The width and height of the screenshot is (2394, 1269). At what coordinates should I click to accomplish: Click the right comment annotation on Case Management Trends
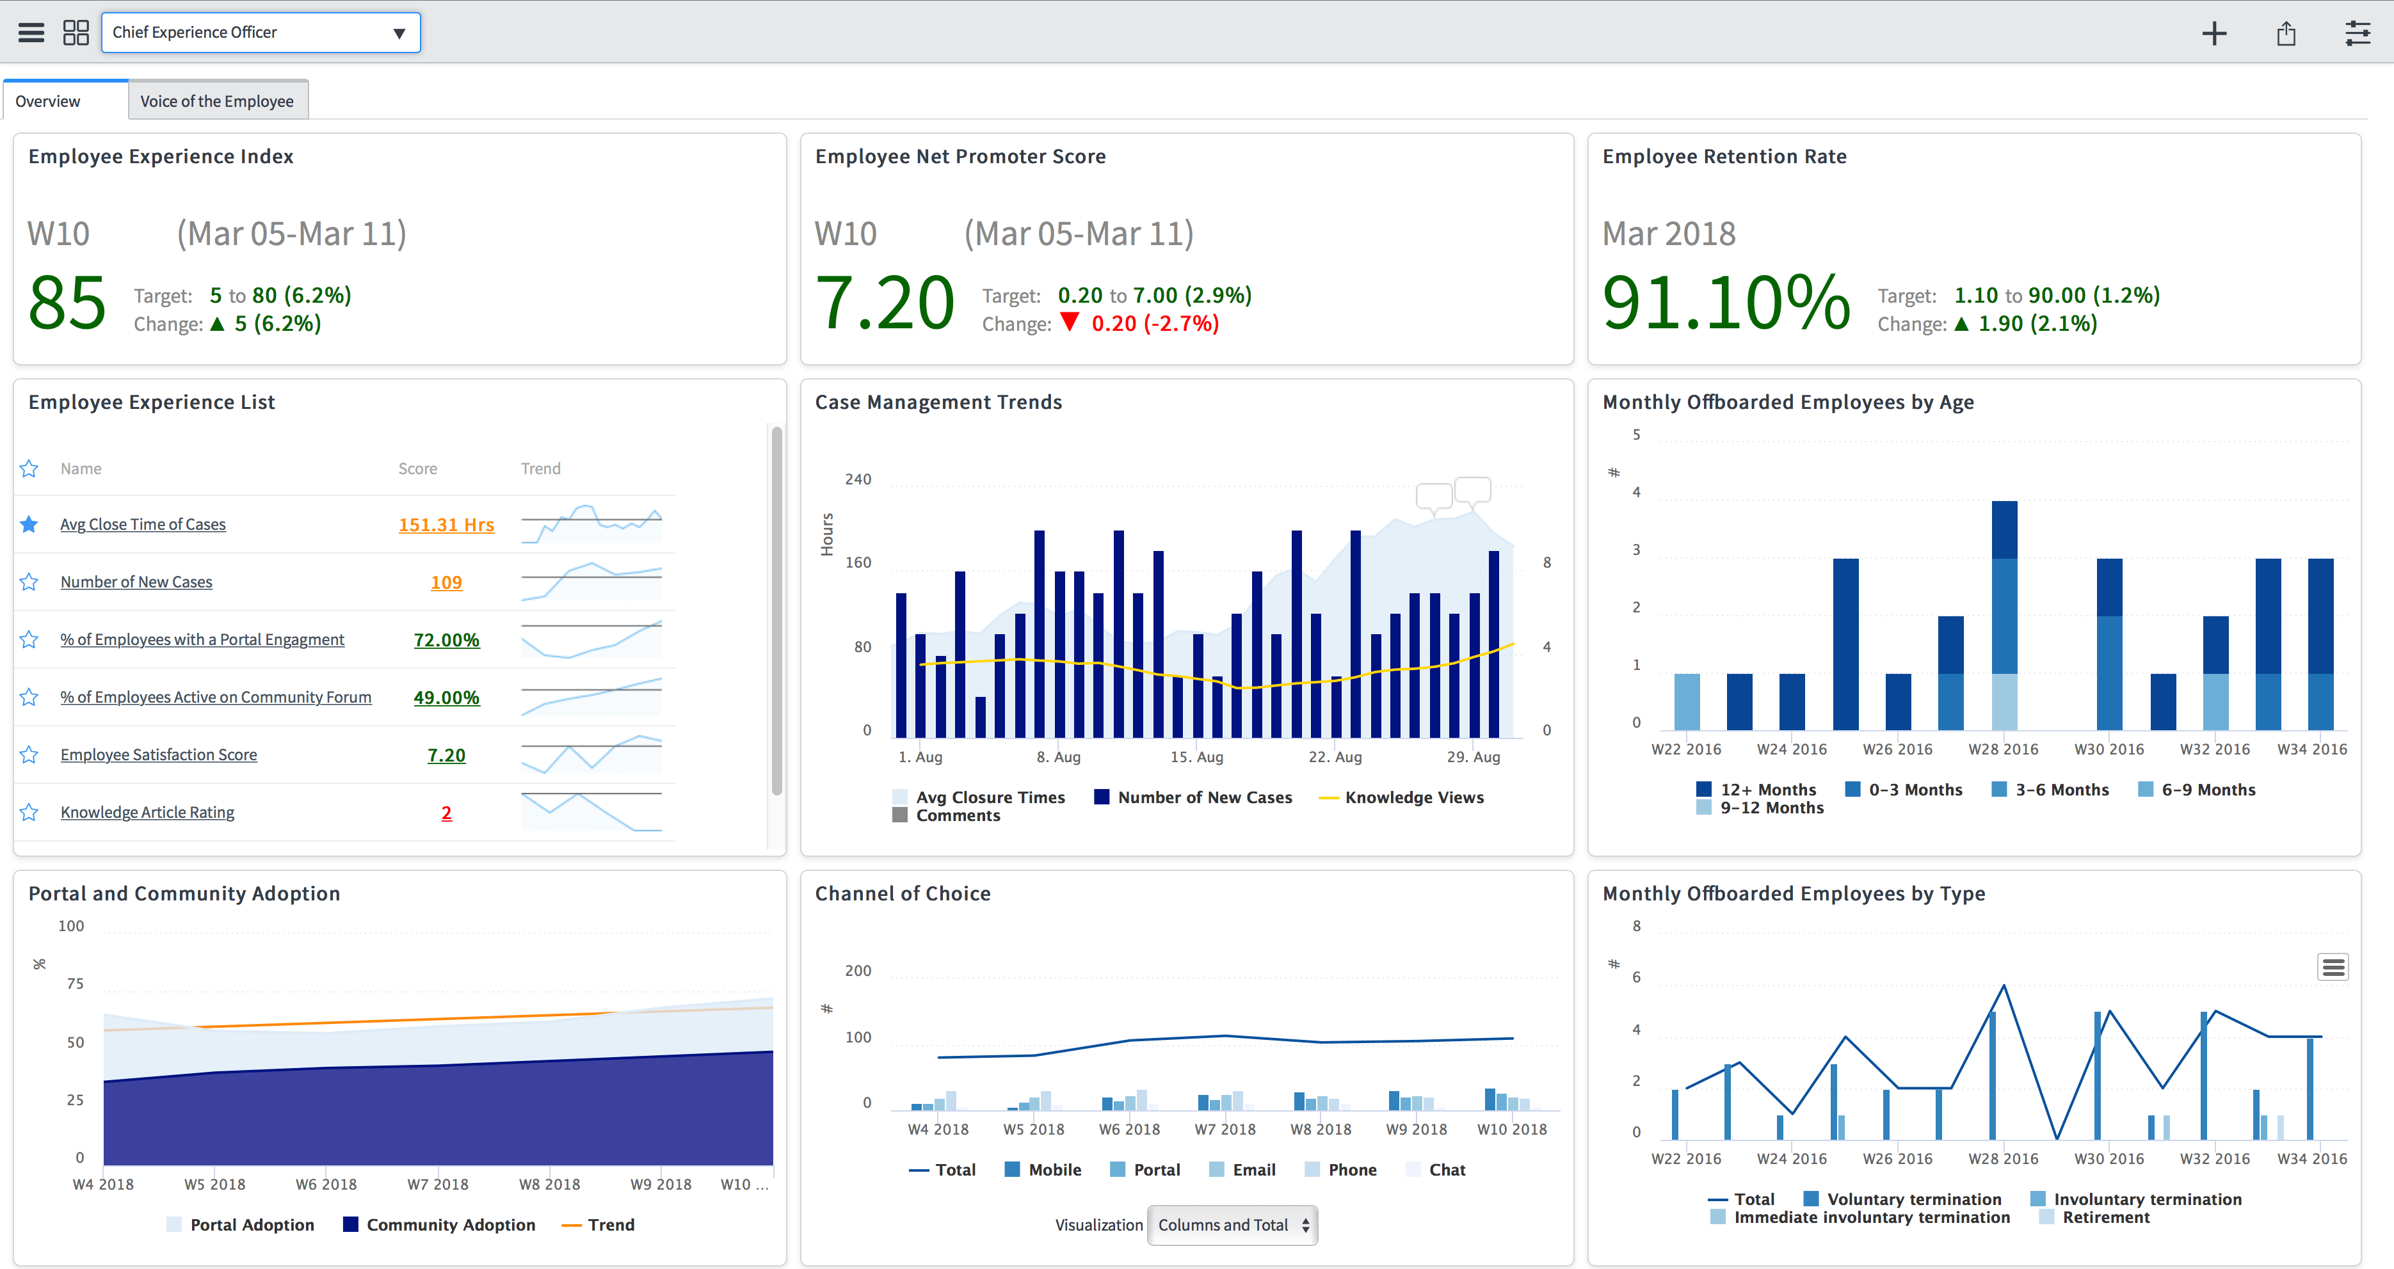click(x=1473, y=490)
